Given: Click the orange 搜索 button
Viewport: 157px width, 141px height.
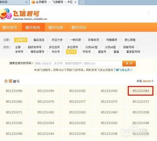Looking at the screenshot, I should click(129, 63).
